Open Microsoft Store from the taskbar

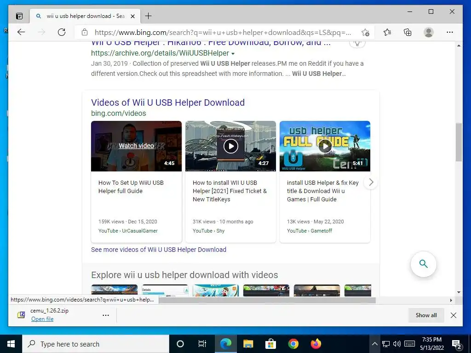click(270, 344)
